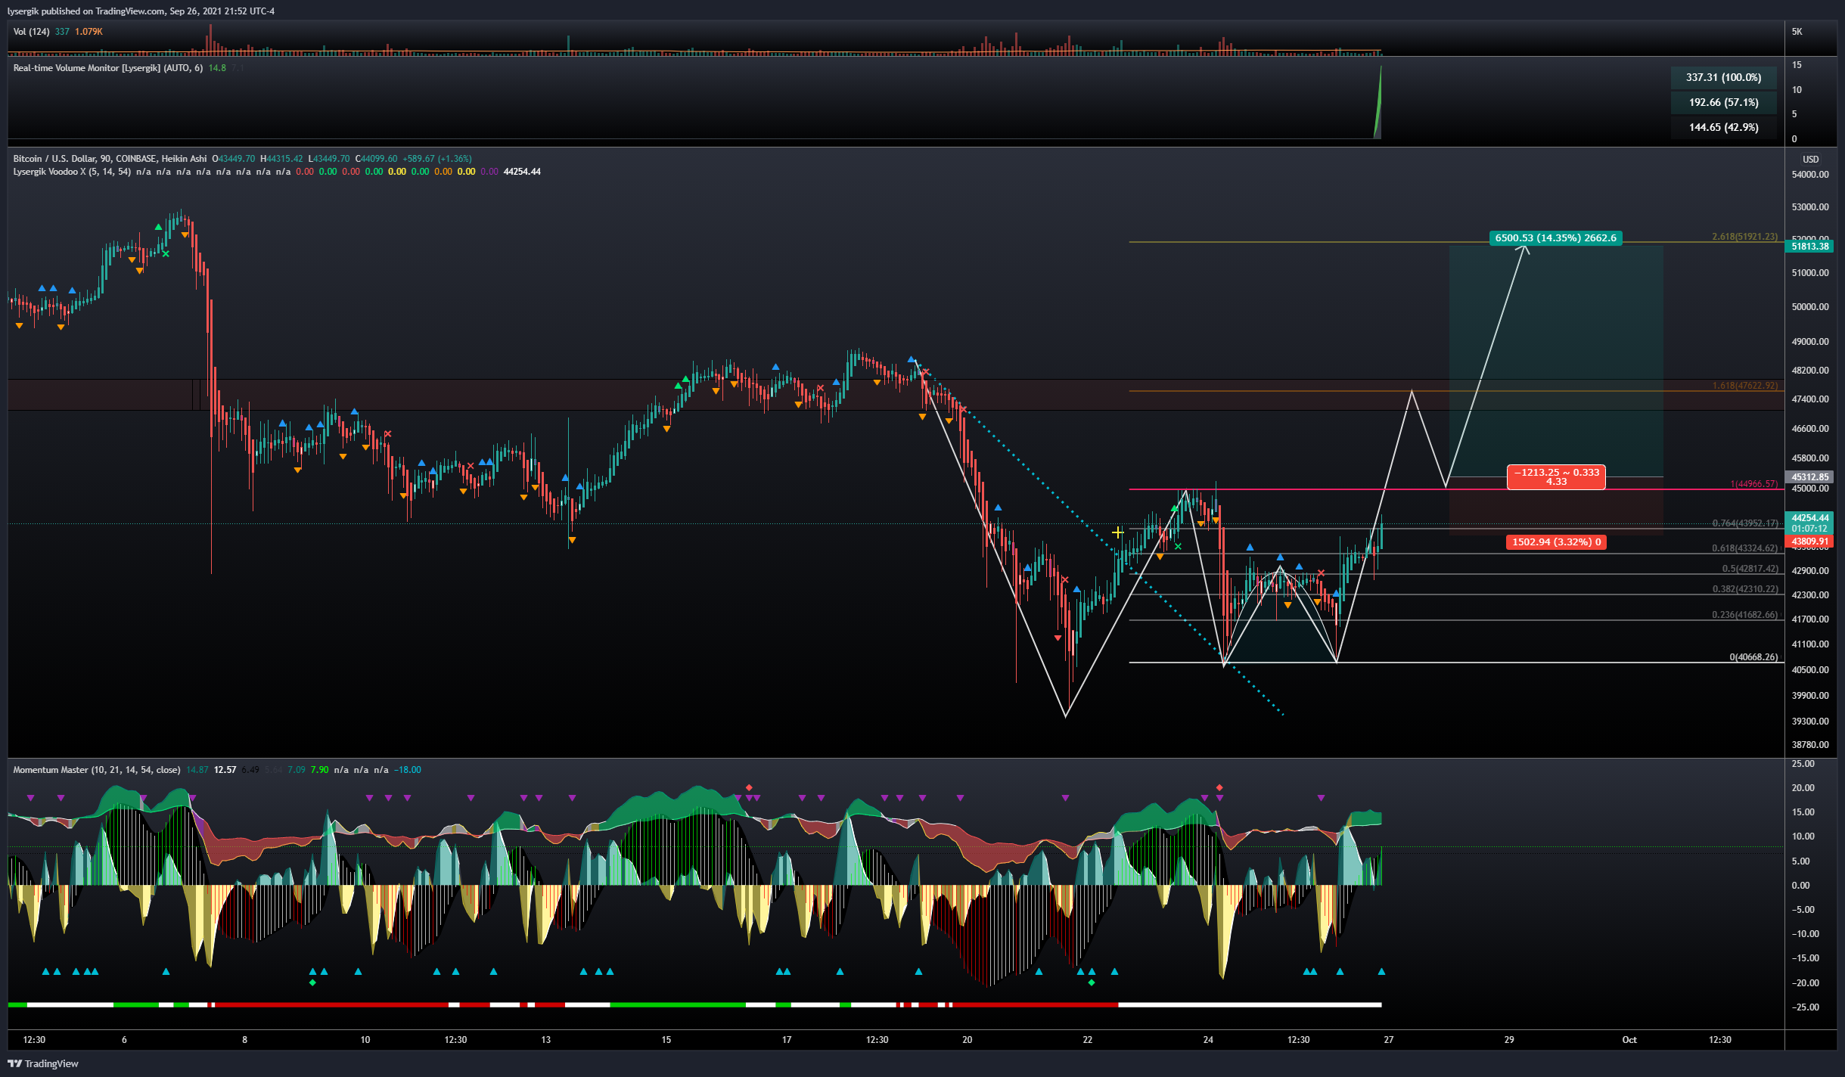Select the 1(44966.57) Fibonacci level label

coord(1753,484)
